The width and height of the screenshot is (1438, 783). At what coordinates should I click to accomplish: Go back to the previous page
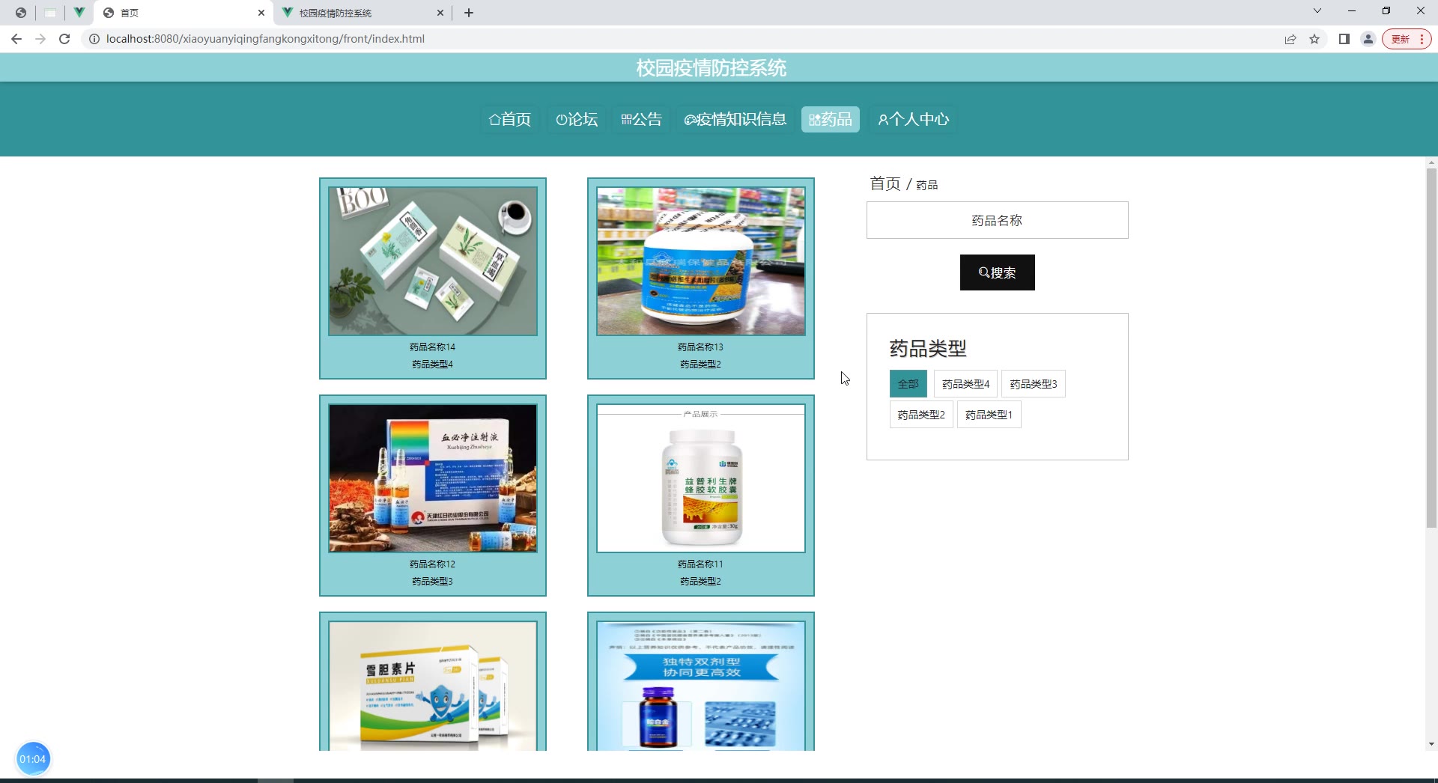coord(16,39)
